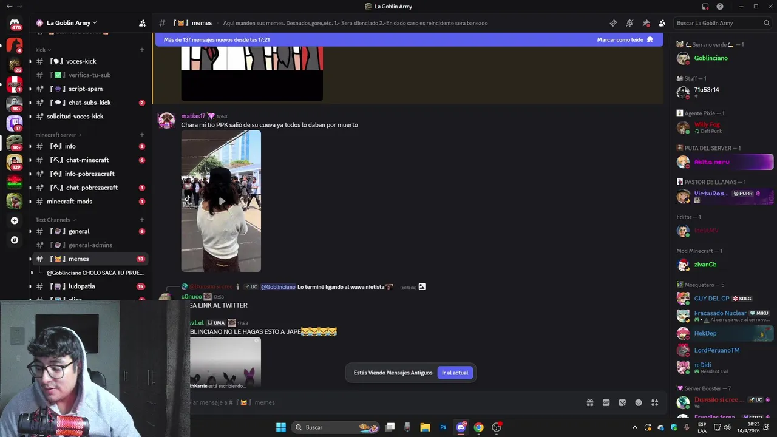Viewport: 777px width, 437px height.
Task: Click the Windows Start button
Action: click(281, 427)
